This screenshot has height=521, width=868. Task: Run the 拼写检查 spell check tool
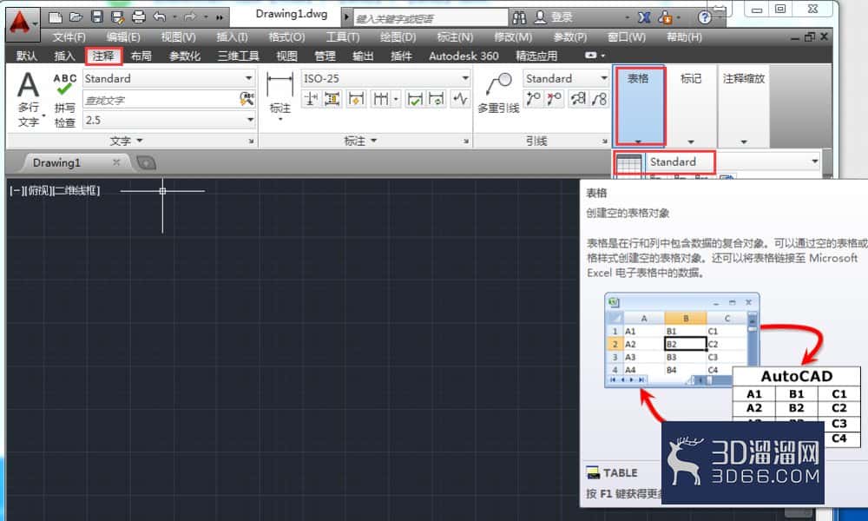65,100
